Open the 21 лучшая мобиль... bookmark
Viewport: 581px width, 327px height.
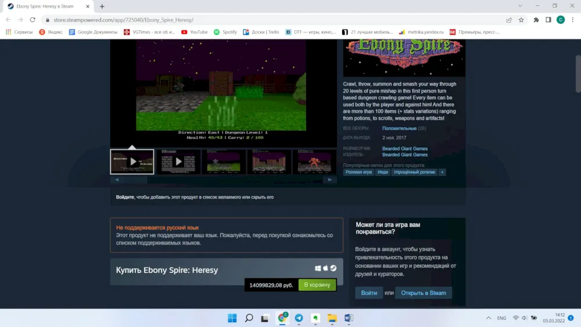(367, 32)
